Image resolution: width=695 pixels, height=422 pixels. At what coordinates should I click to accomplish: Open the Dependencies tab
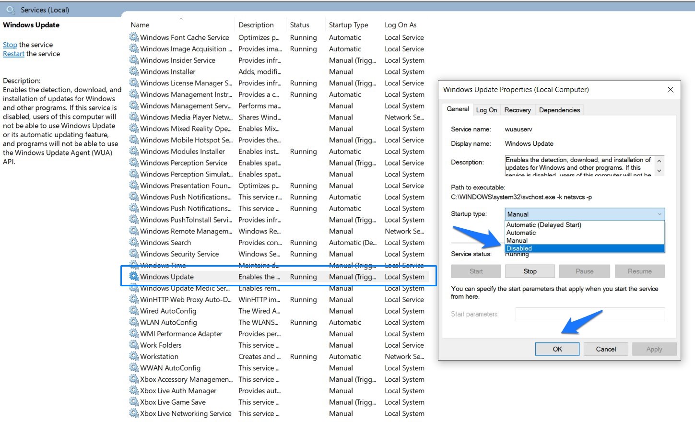[x=559, y=110]
